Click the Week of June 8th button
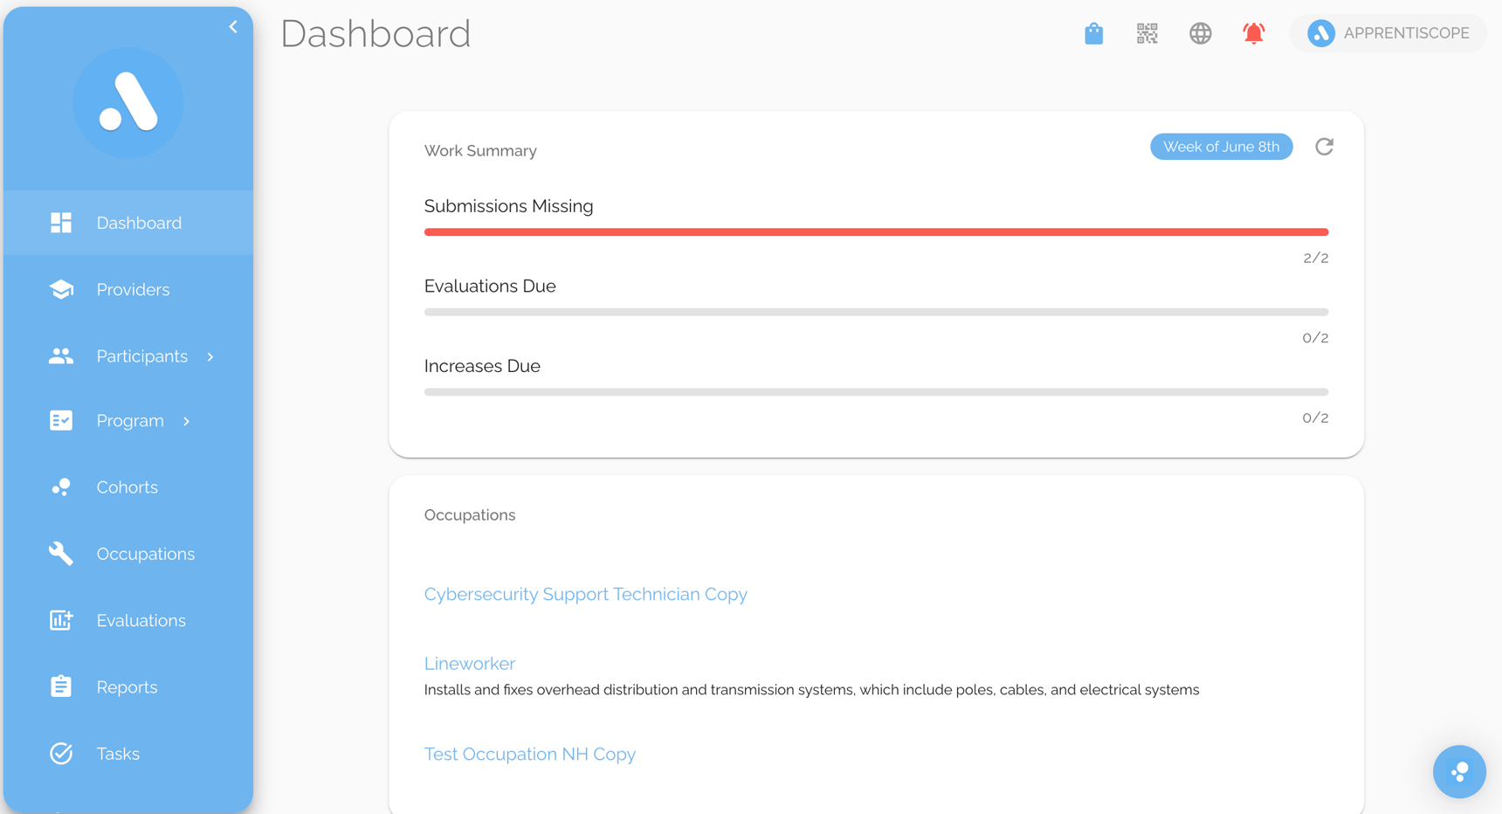This screenshot has height=814, width=1502. pyautogui.click(x=1221, y=146)
